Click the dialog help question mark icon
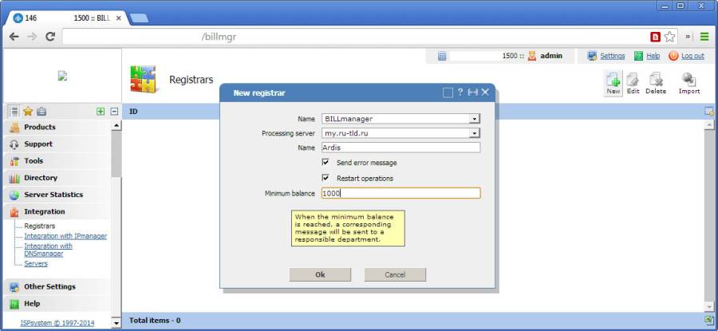718x331 pixels. click(460, 93)
